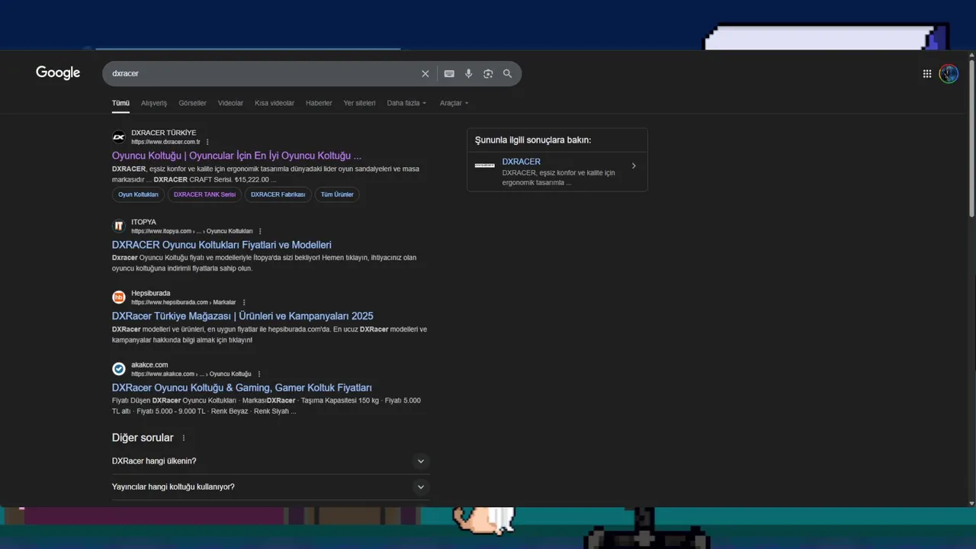
Task: Click the akakce.com › Oyuncu Koltuğu breadcrumb
Action: (x=191, y=374)
